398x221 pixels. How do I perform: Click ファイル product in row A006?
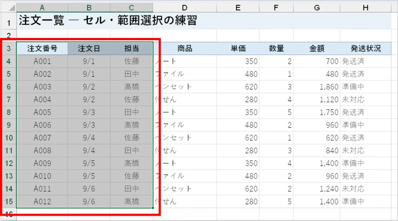pyautogui.click(x=185, y=125)
